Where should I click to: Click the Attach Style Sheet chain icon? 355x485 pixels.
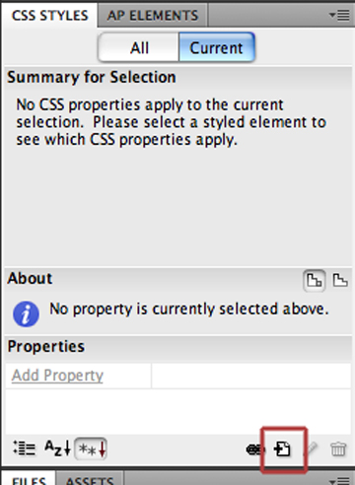tap(254, 450)
